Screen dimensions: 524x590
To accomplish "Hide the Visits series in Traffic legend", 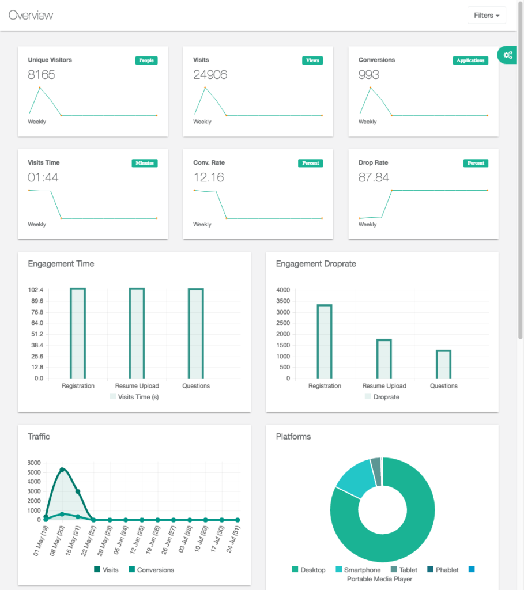I will click(105, 570).
